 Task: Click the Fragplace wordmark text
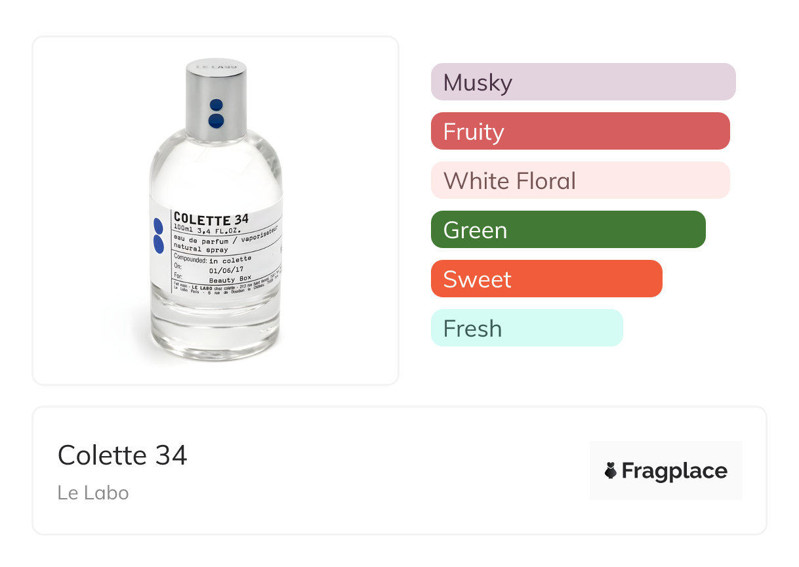pyautogui.click(x=674, y=471)
